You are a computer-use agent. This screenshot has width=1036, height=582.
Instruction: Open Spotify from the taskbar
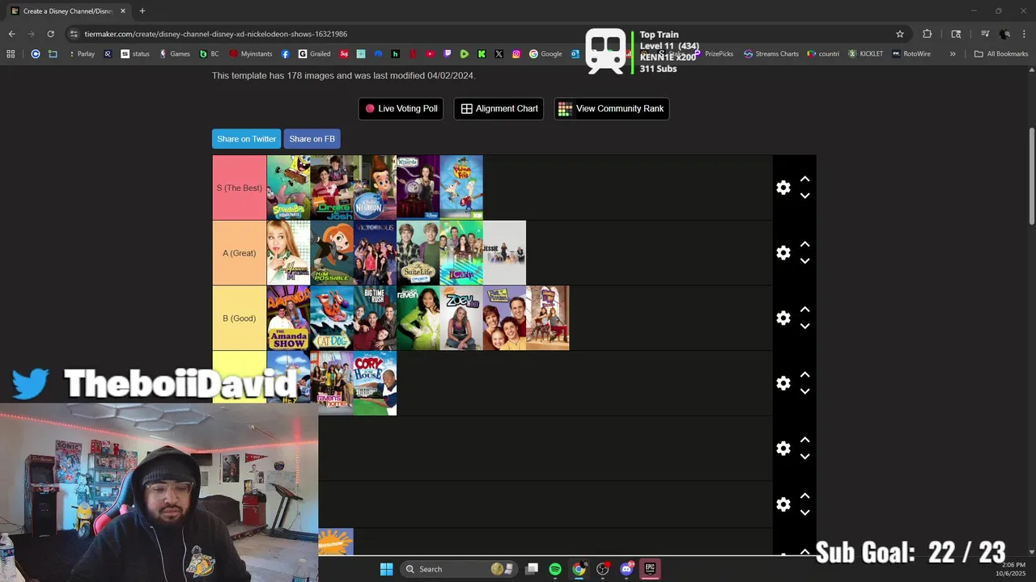pyautogui.click(x=555, y=569)
